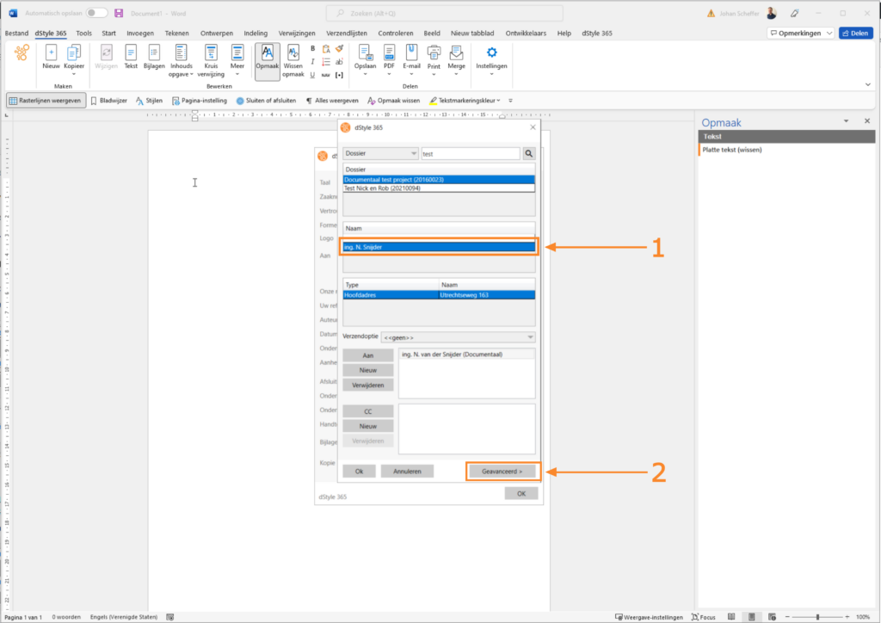881x623 pixels.
Task: Click Annuleren in dStyle dialog
Action: pyautogui.click(x=407, y=472)
